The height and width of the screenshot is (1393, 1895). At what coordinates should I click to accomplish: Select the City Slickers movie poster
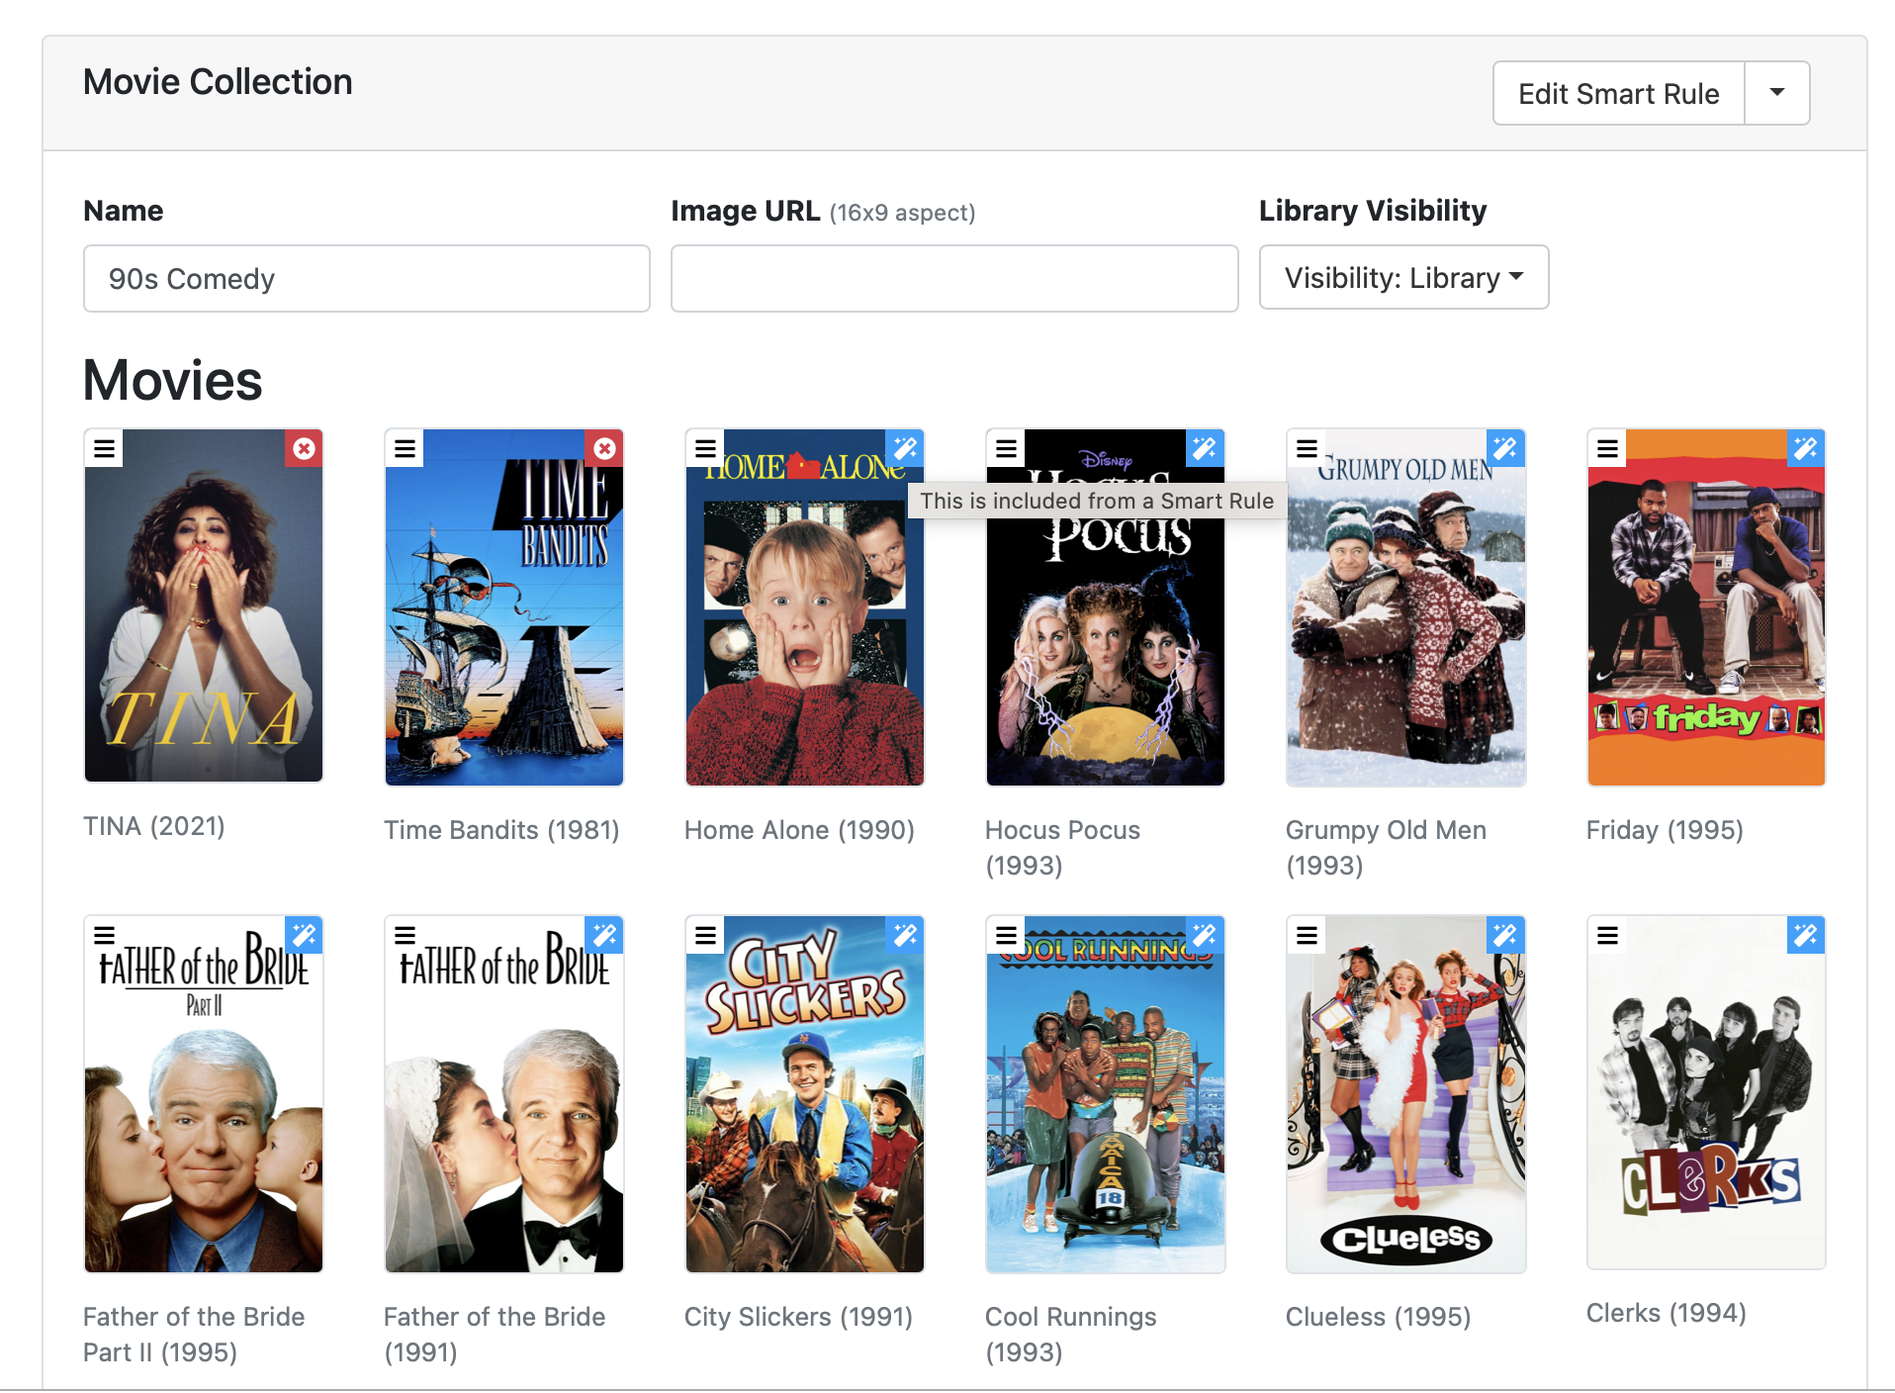(805, 1094)
